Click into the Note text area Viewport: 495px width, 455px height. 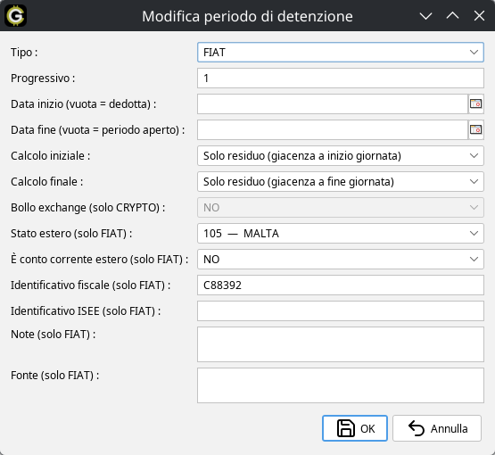pos(341,344)
